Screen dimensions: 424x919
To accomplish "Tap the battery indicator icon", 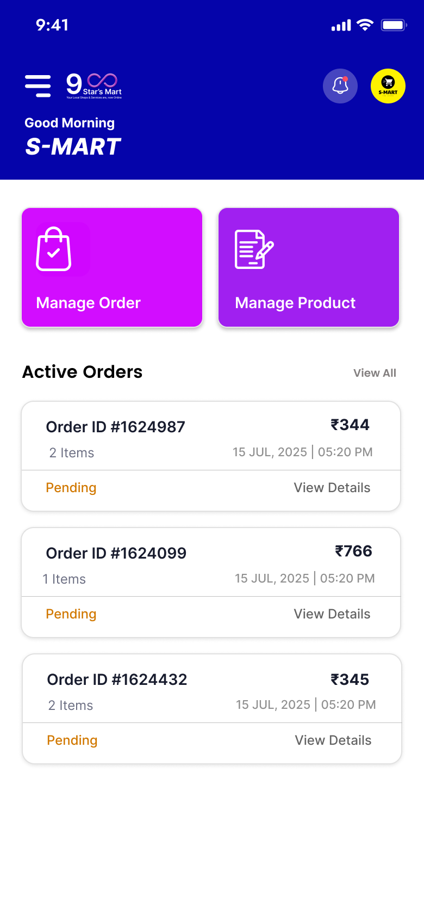I will (394, 25).
